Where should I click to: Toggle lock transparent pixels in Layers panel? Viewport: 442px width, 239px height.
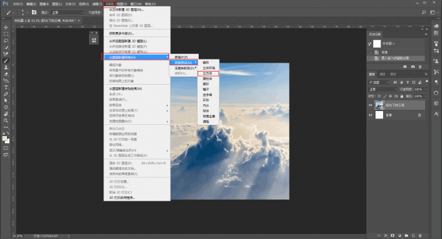379,96
